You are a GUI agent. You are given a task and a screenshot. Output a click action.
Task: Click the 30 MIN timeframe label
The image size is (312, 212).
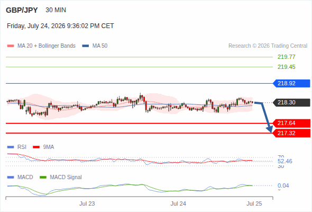click(x=56, y=10)
